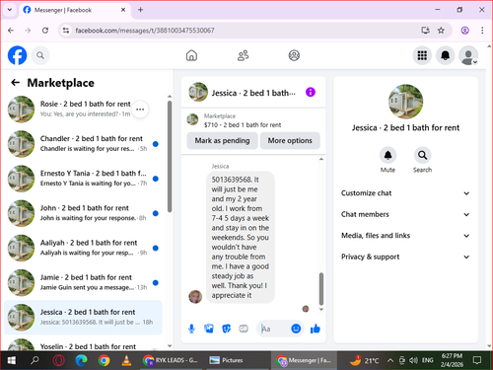Attach a photo file icon
493x370 pixels.
[x=209, y=329]
